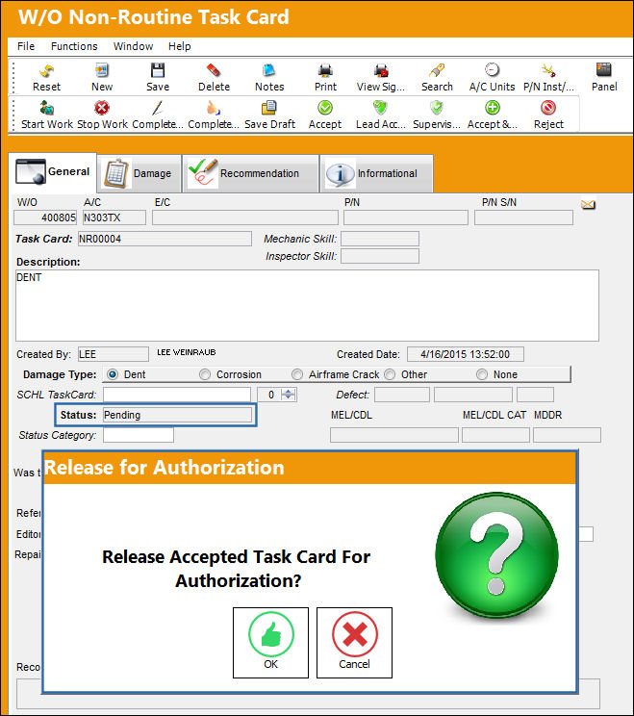634x716 pixels.
Task: Click the Mechanic Skill field
Action: point(380,239)
